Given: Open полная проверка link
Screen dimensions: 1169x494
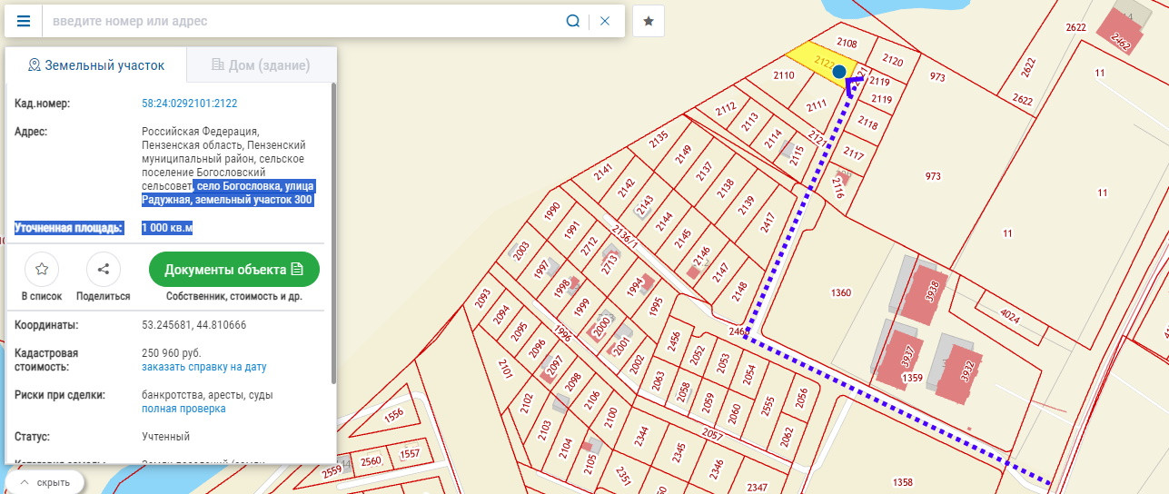Looking at the screenshot, I should pyautogui.click(x=183, y=409).
